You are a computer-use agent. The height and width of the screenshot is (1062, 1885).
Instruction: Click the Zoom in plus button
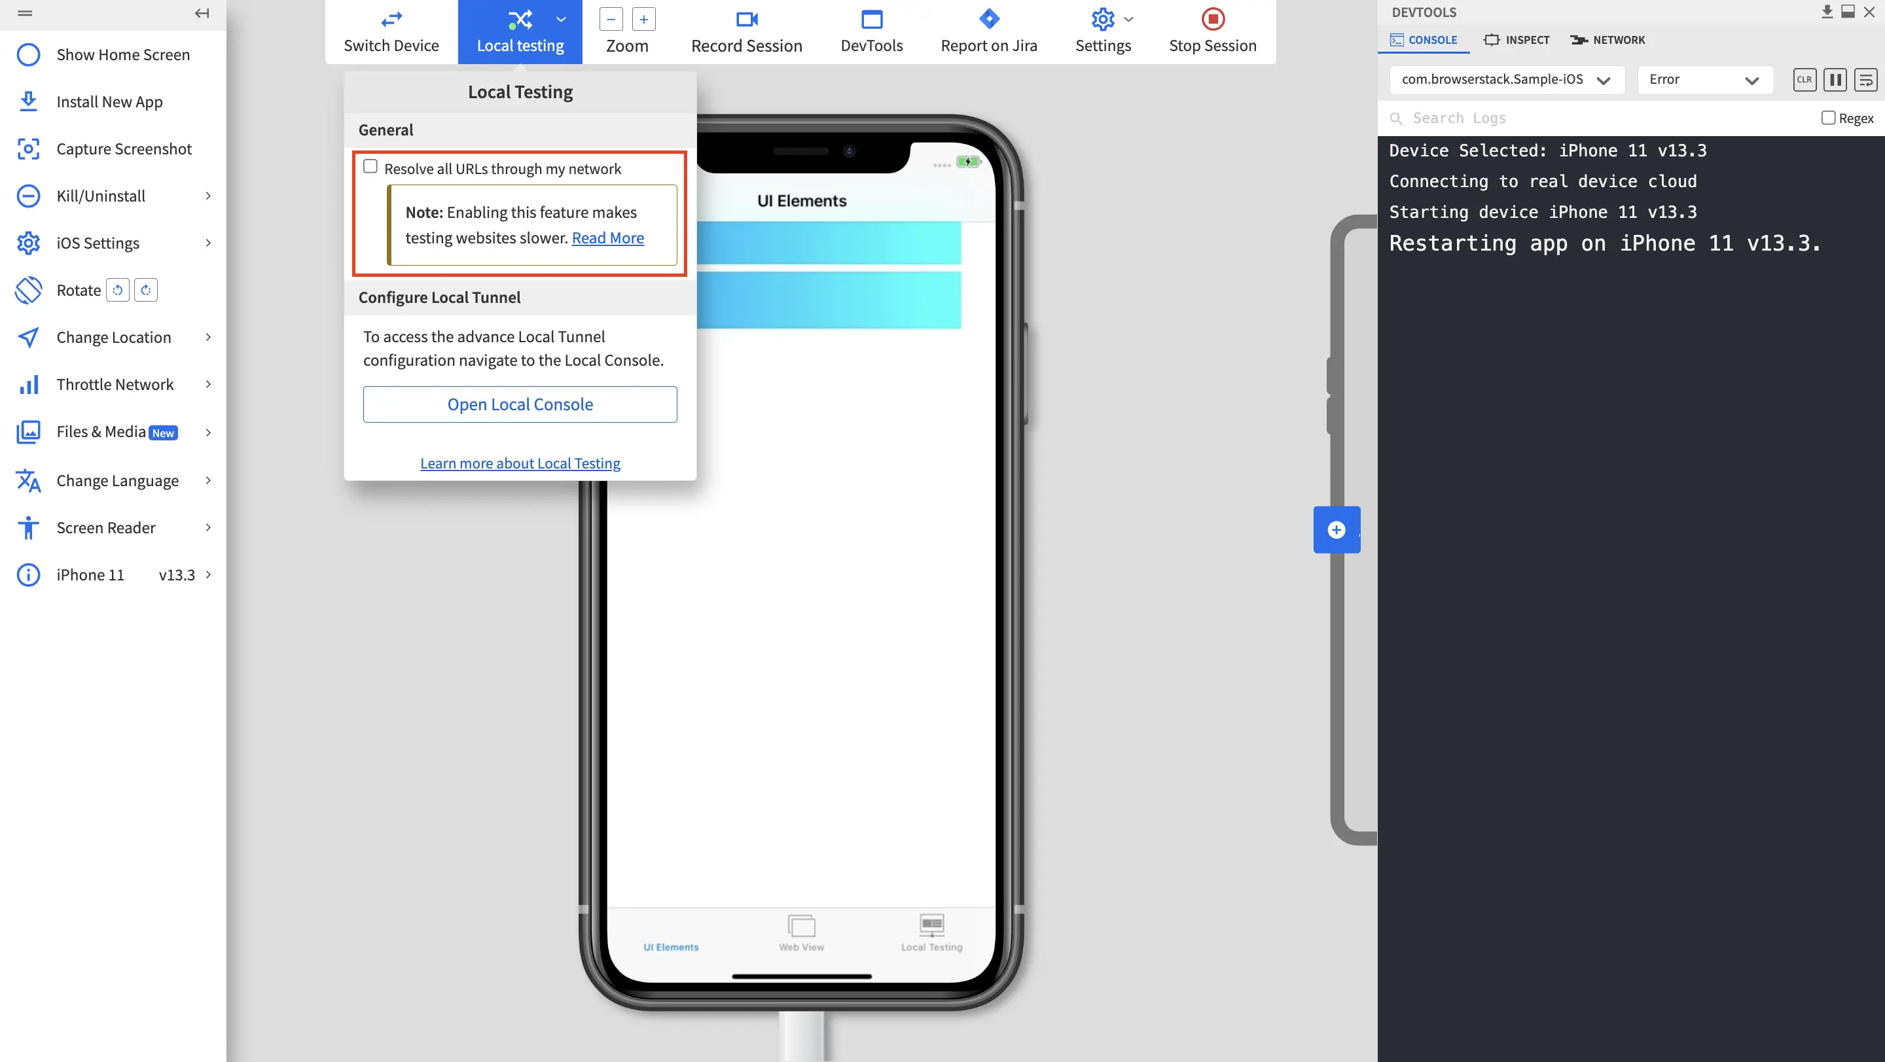pyautogui.click(x=643, y=20)
